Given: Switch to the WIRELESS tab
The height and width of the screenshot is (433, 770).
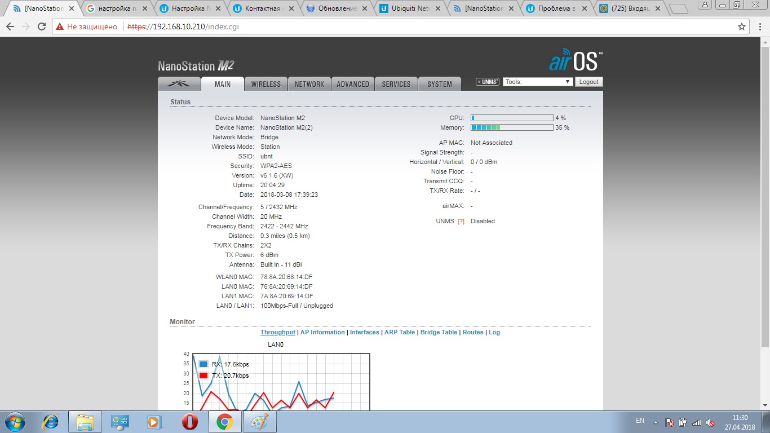Looking at the screenshot, I should point(265,84).
